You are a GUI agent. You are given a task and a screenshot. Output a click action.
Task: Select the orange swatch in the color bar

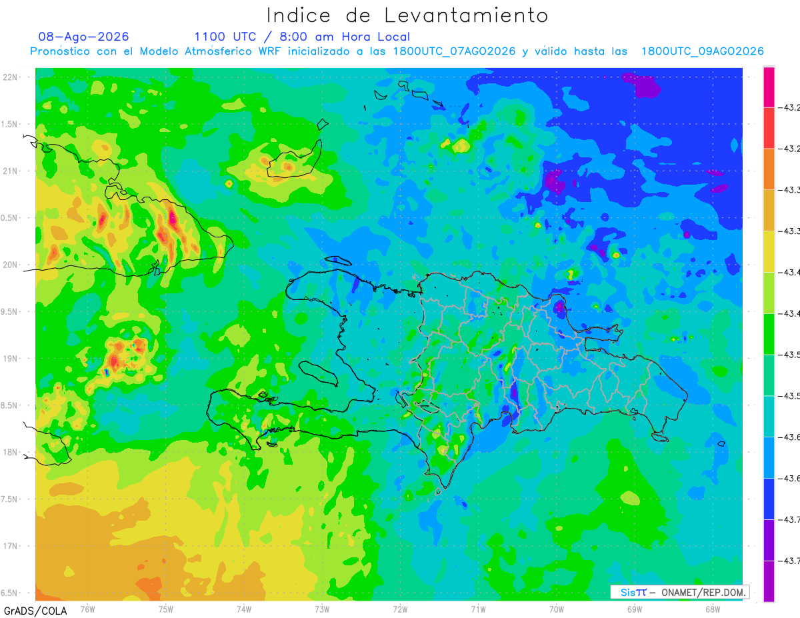[769, 169]
